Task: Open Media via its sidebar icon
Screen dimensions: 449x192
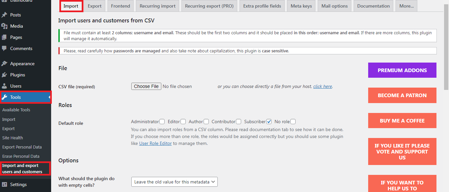Action: [4, 26]
